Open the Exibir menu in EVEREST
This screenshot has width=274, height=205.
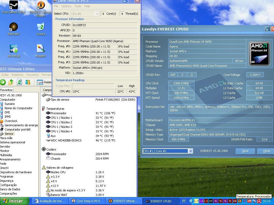pos(5,75)
